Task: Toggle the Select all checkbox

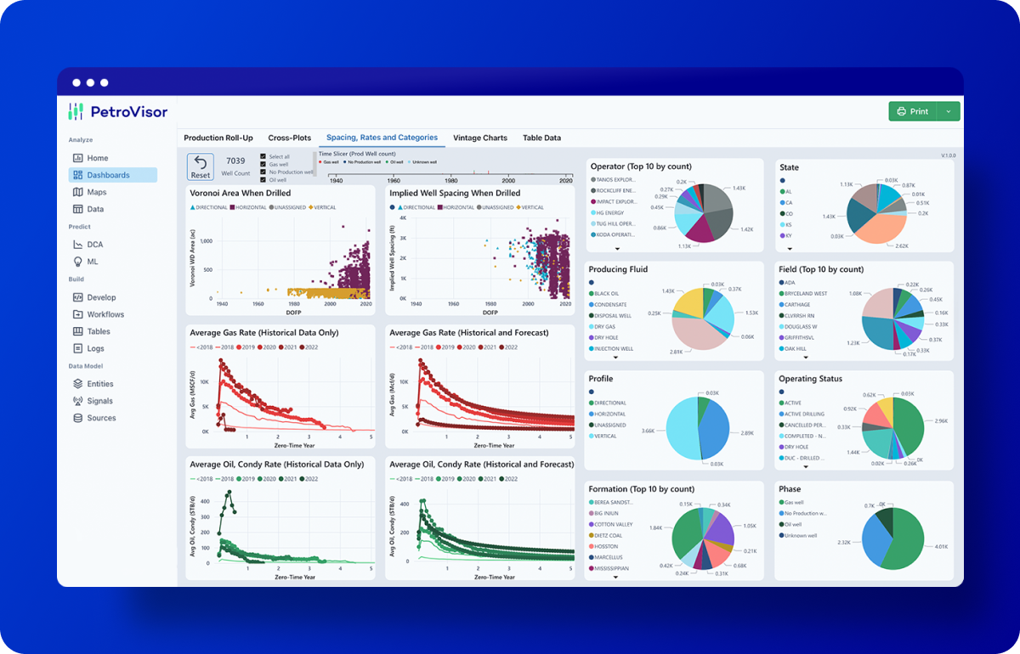Action: coord(263,157)
